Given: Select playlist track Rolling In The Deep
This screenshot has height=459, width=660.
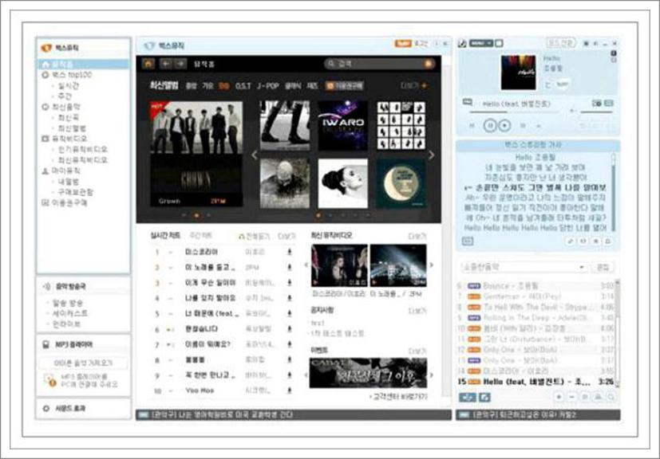Looking at the screenshot, I should [535, 318].
